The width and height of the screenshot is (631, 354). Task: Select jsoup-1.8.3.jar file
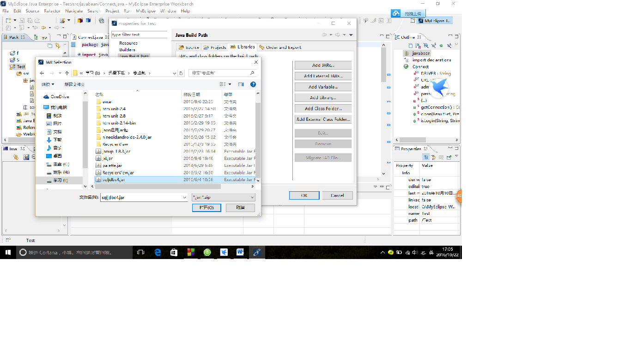[175, 151]
